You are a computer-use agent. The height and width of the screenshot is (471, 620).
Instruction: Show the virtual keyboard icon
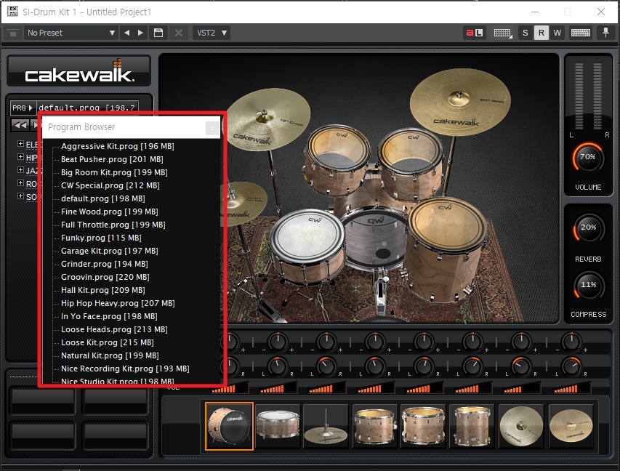pyautogui.click(x=581, y=33)
